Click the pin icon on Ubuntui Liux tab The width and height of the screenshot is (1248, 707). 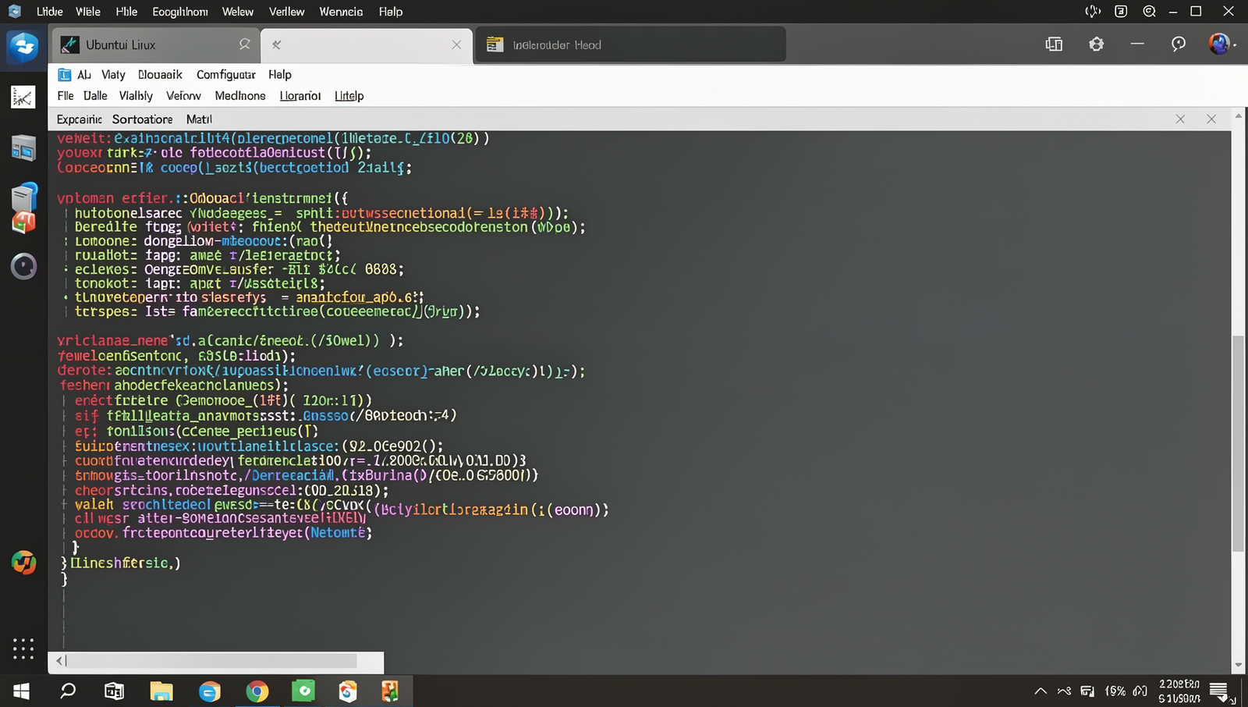point(245,44)
